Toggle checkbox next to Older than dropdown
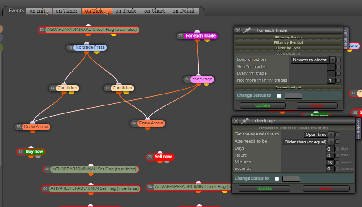 (x=337, y=142)
